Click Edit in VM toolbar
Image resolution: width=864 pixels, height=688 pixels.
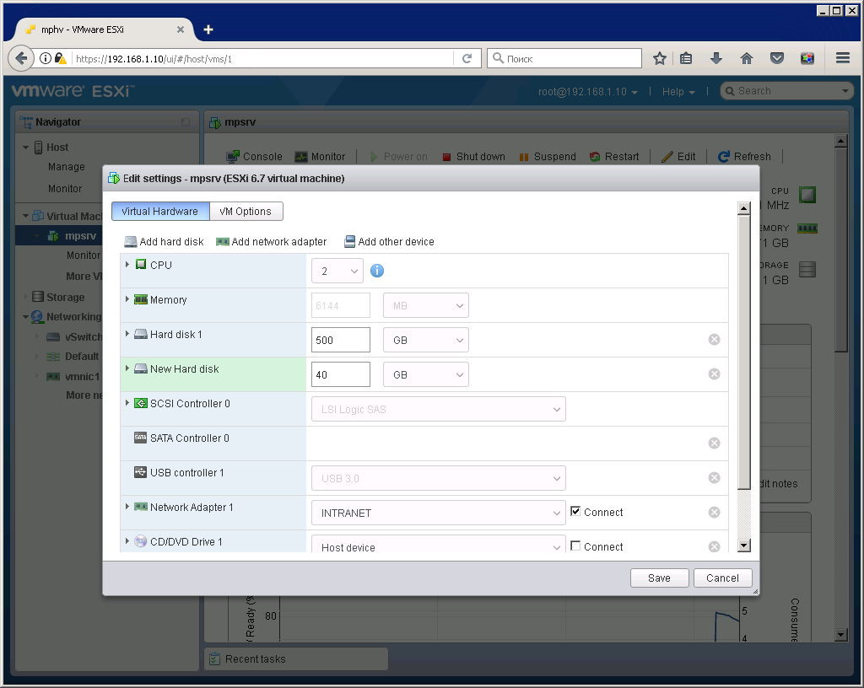pyautogui.click(x=678, y=157)
